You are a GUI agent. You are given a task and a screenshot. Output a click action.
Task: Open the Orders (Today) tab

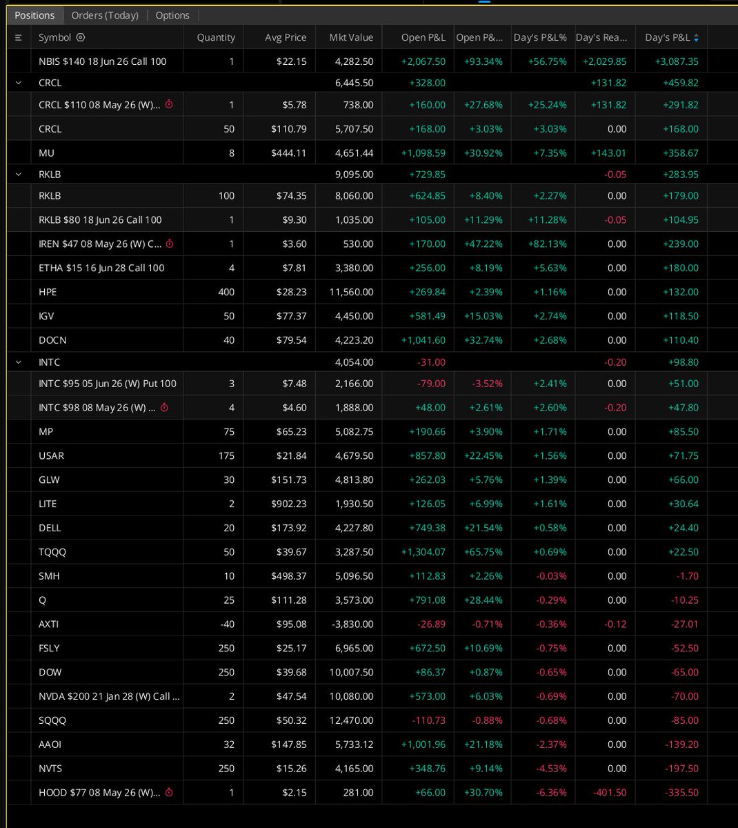tap(105, 15)
